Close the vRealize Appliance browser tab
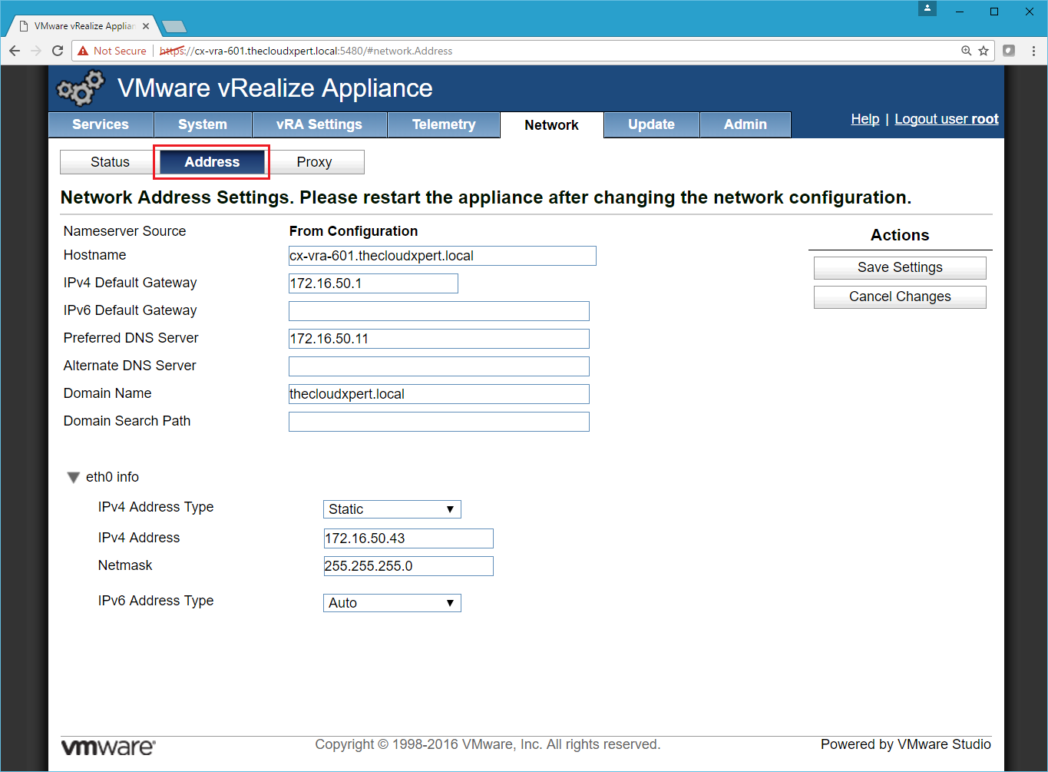Image resolution: width=1048 pixels, height=772 pixels. tap(146, 26)
